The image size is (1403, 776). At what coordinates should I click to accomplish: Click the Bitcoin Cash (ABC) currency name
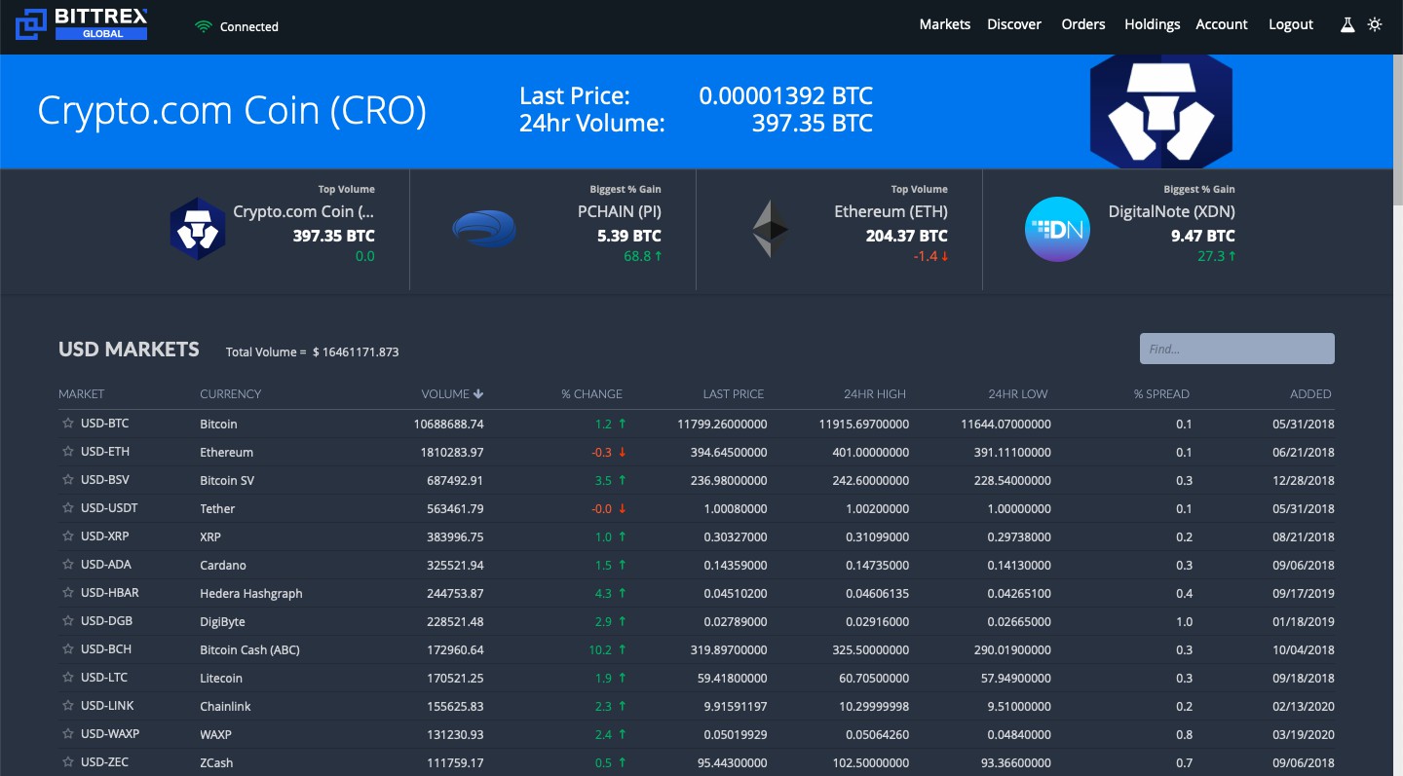pyautogui.click(x=249, y=649)
